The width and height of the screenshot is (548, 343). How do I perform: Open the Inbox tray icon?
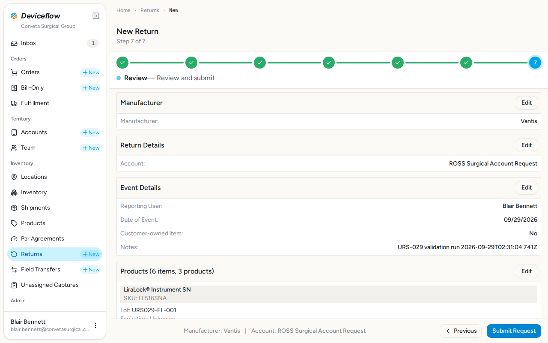click(14, 43)
